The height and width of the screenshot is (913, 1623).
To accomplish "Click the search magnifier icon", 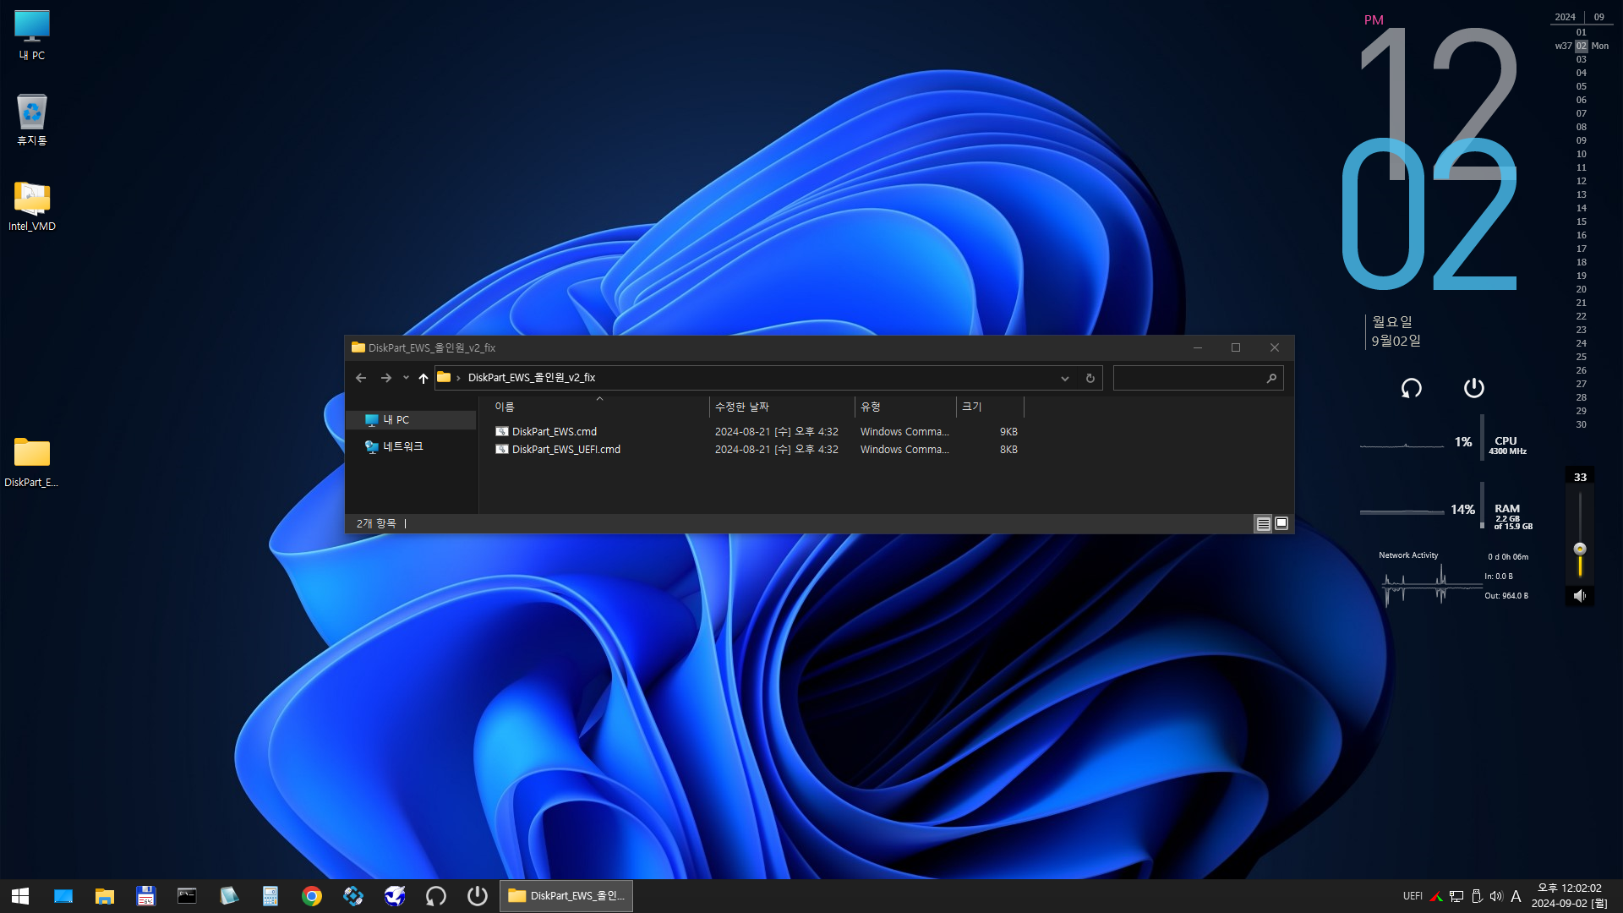I will coord(1271,378).
